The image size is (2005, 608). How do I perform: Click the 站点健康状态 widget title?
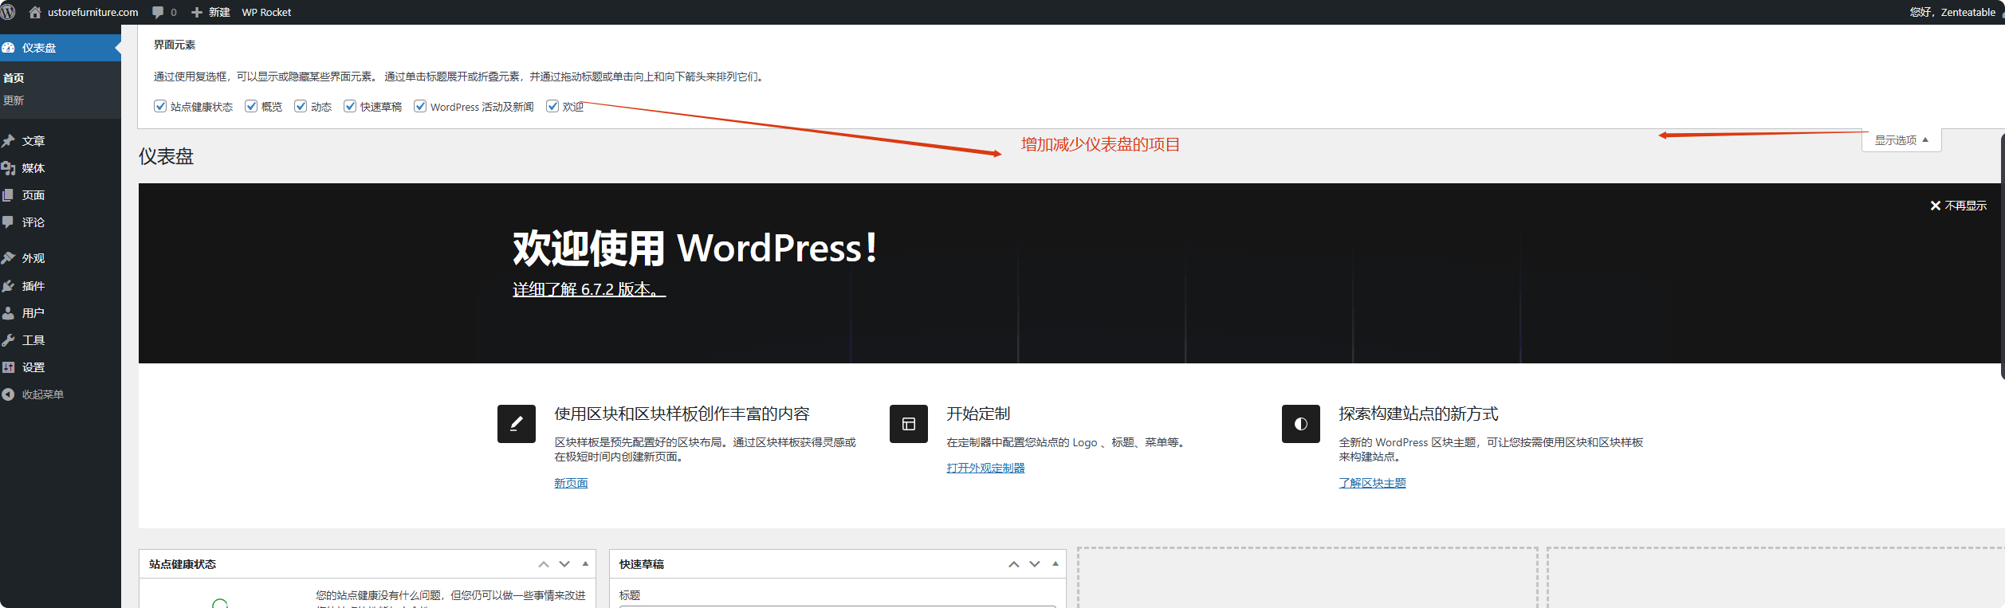tap(183, 564)
